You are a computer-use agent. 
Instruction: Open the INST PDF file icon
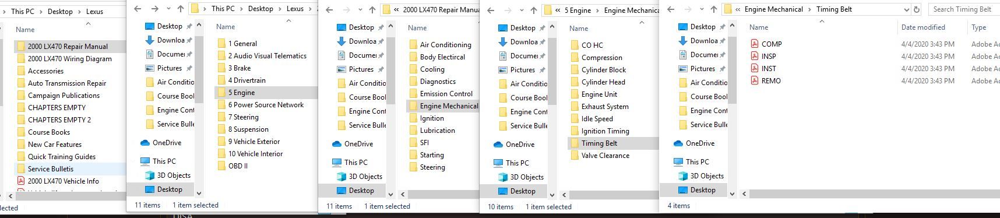(755, 68)
